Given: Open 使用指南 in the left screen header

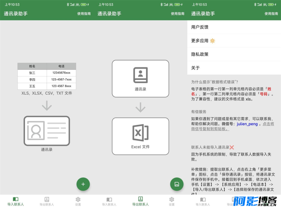Looking at the screenshot, I should click(84, 14).
